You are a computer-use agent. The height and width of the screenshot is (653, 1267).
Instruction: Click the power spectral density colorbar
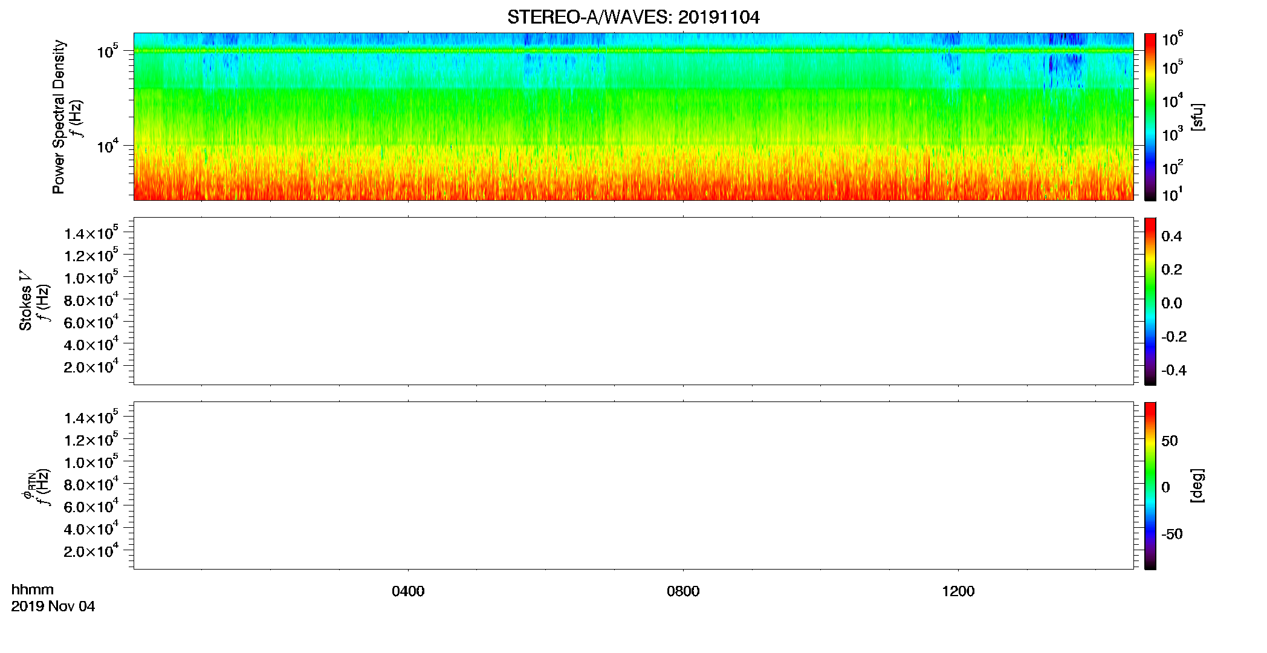click(x=1150, y=117)
